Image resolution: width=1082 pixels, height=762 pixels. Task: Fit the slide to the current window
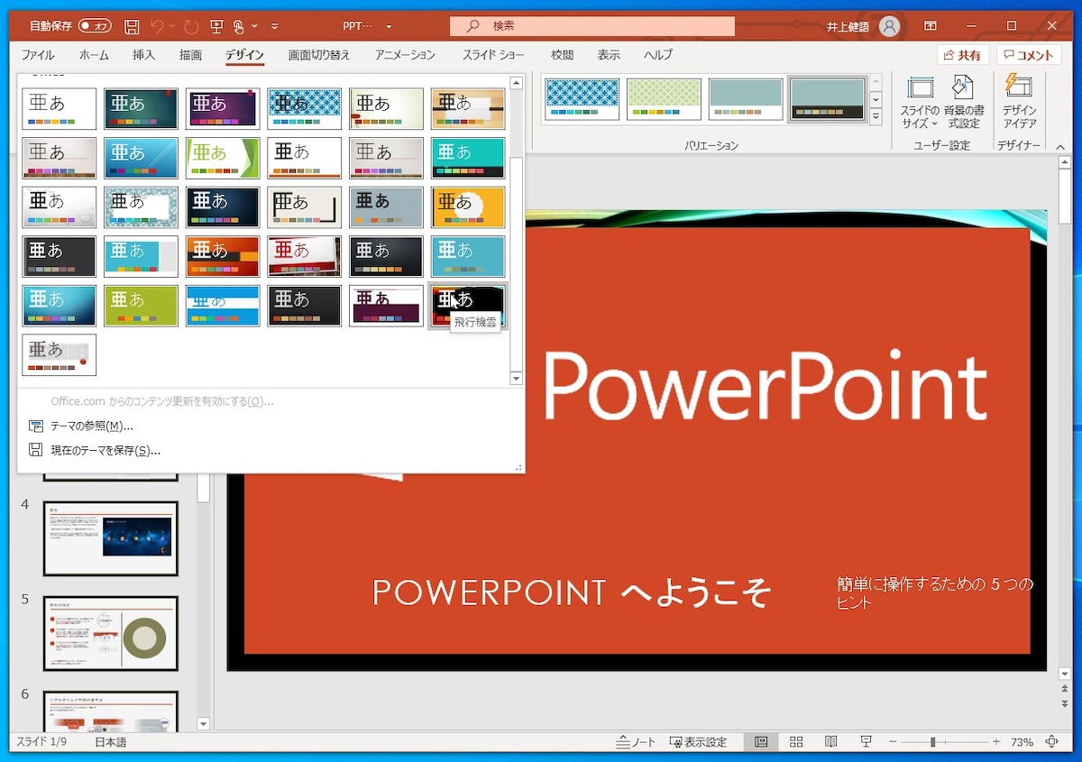coord(1051,741)
